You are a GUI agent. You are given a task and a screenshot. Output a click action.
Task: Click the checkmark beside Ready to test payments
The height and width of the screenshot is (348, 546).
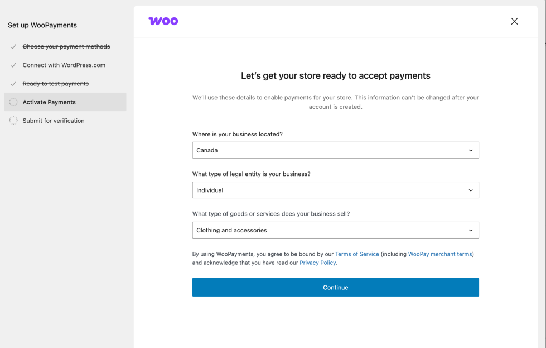13,83
